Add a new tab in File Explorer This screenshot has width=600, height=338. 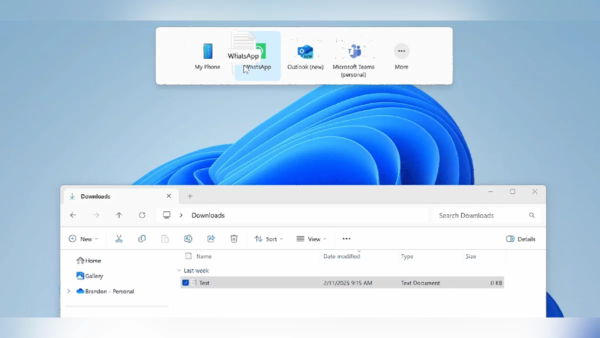tap(190, 196)
